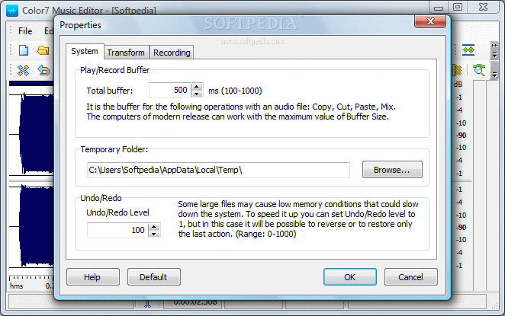The height and width of the screenshot is (316, 505).
Task: Click the Undo arrow icon in toolbar
Action: (x=43, y=70)
